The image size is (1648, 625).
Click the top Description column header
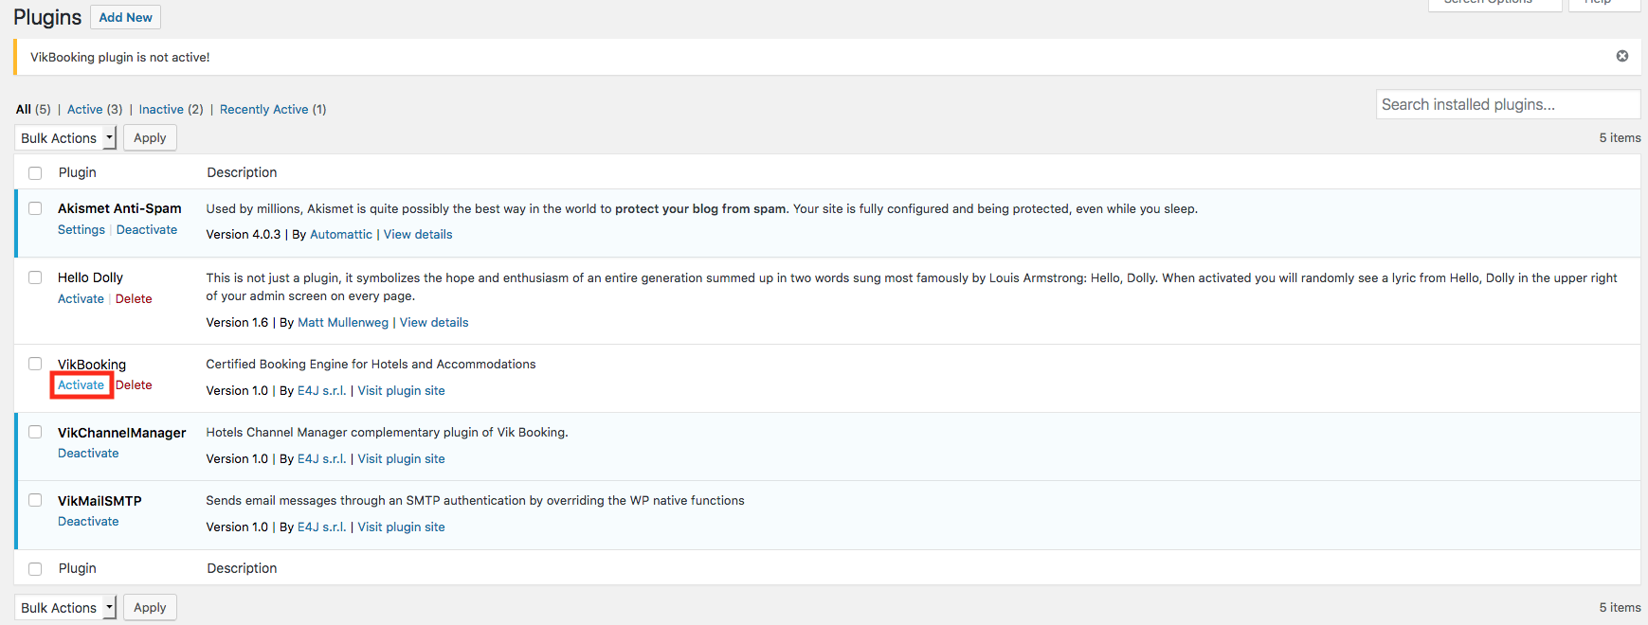(x=242, y=172)
